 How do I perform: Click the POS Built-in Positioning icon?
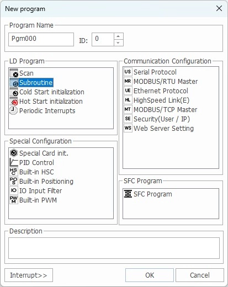[14, 181]
